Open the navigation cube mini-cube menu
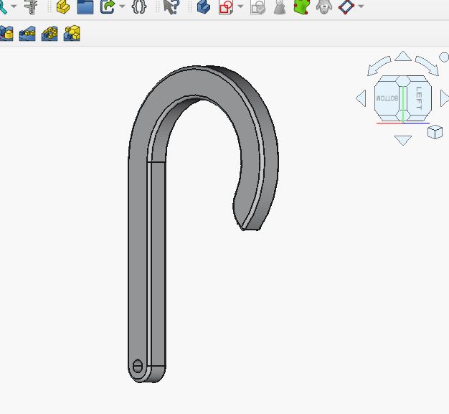 [435, 132]
